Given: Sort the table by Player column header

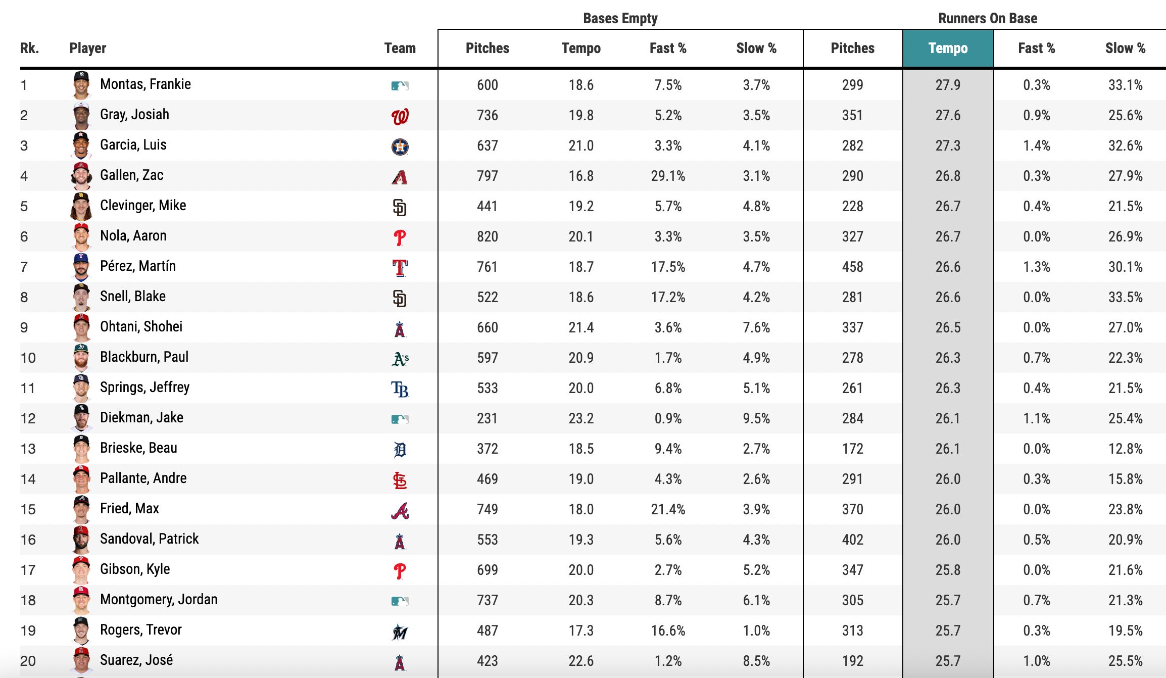Looking at the screenshot, I should [88, 49].
